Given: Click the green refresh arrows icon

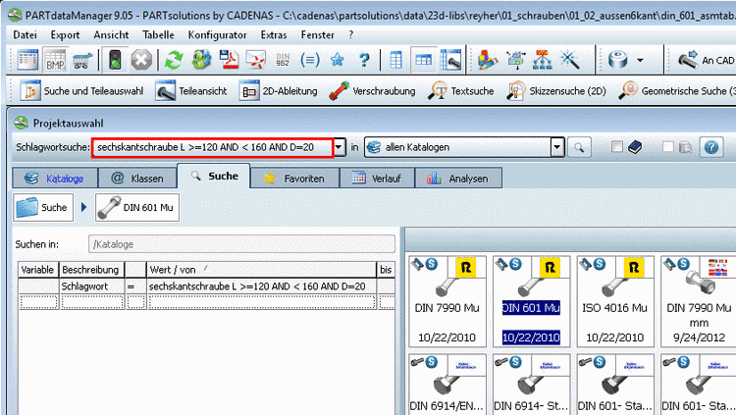Looking at the screenshot, I should [173, 60].
